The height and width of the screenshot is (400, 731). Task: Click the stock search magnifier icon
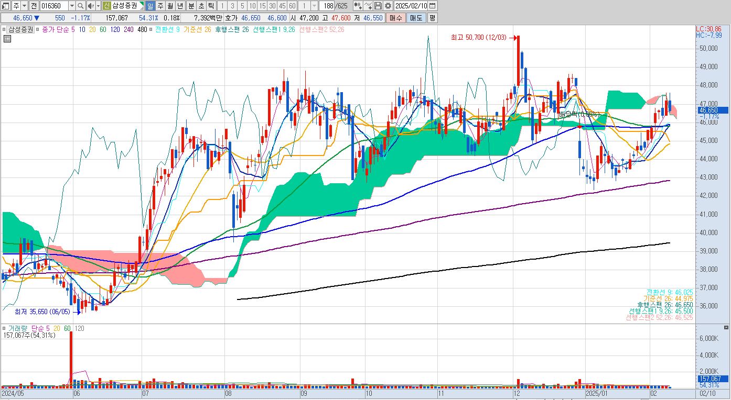tap(80, 6)
